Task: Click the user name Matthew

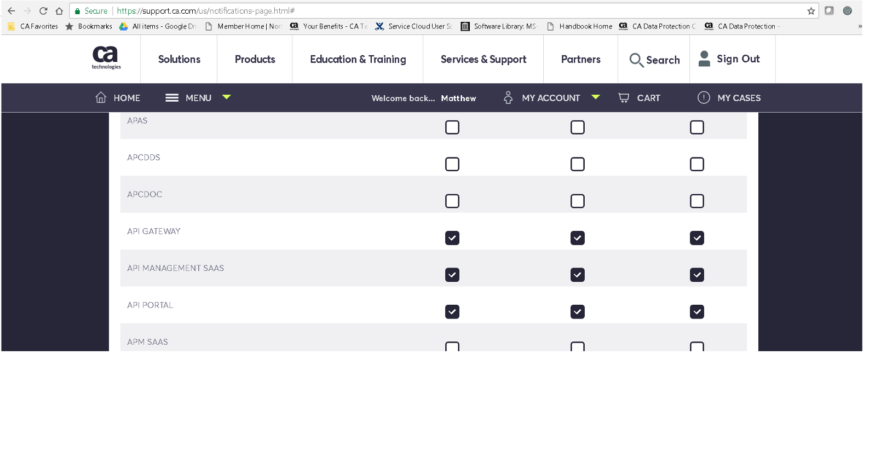Action: click(459, 98)
